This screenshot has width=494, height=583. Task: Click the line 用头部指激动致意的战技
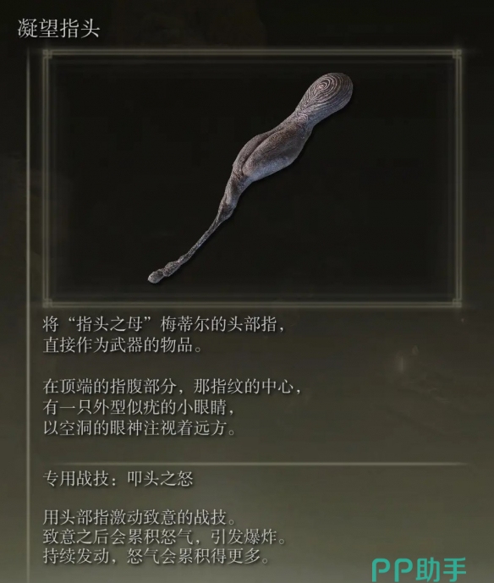coord(139,517)
